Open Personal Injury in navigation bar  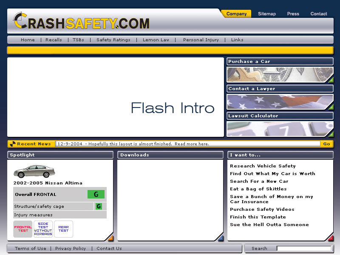tap(201, 40)
